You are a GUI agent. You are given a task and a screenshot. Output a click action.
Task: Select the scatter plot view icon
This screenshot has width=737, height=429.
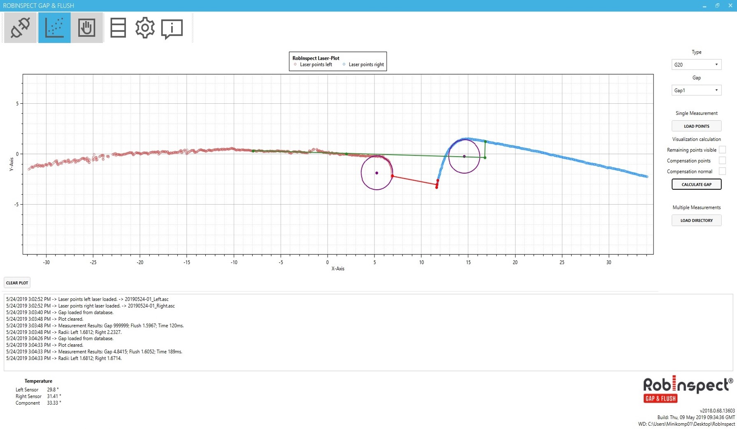point(54,28)
